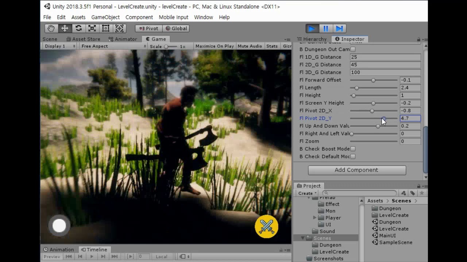467x262 pixels.
Task: Search by Label tag icon in Project
Action: [x=413, y=193]
